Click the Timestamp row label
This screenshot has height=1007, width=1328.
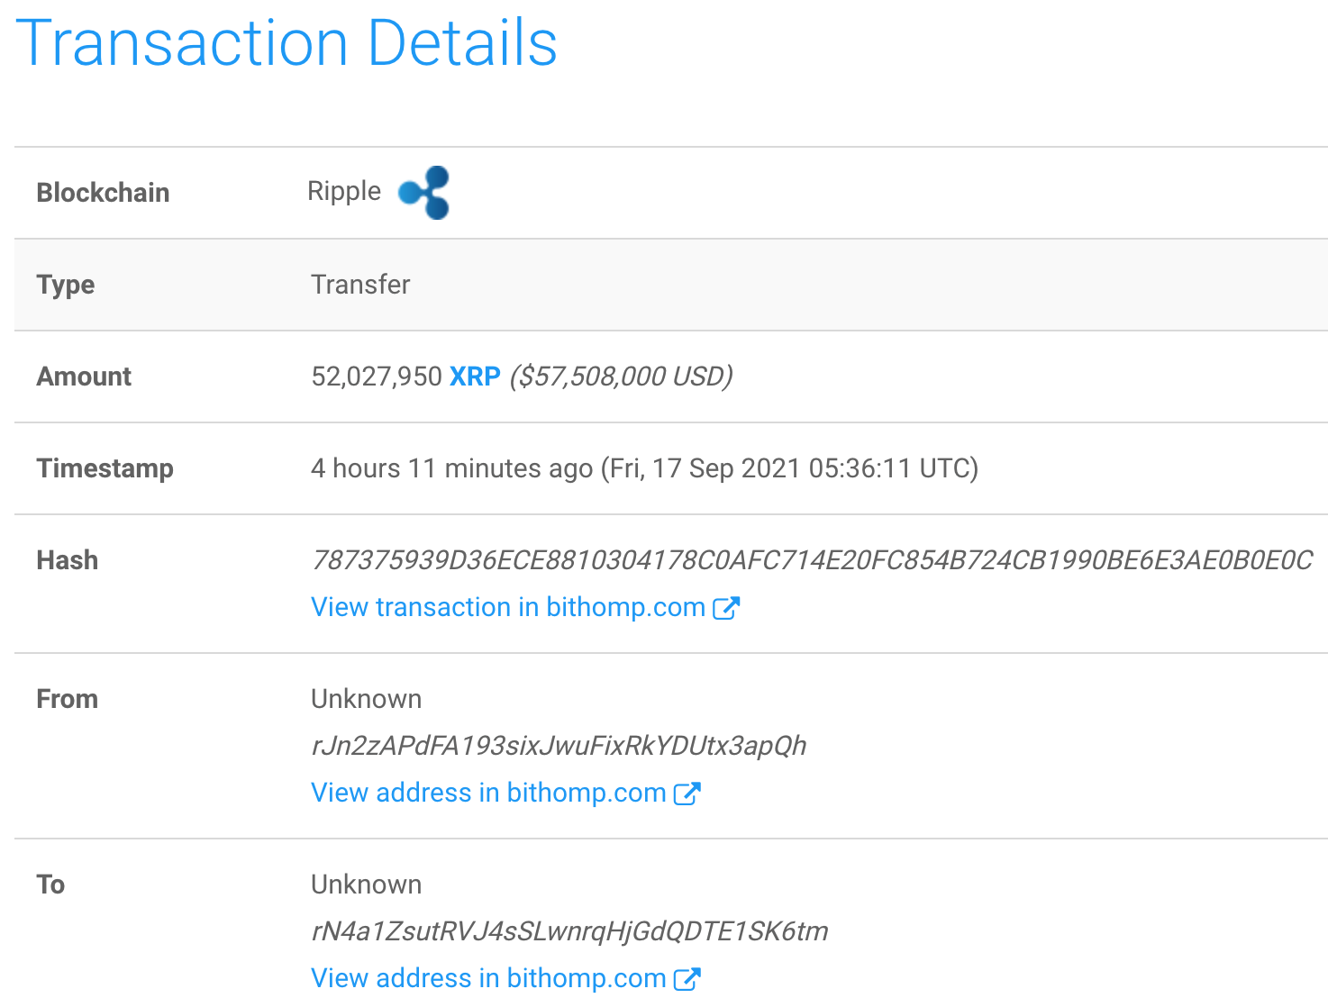coord(105,468)
